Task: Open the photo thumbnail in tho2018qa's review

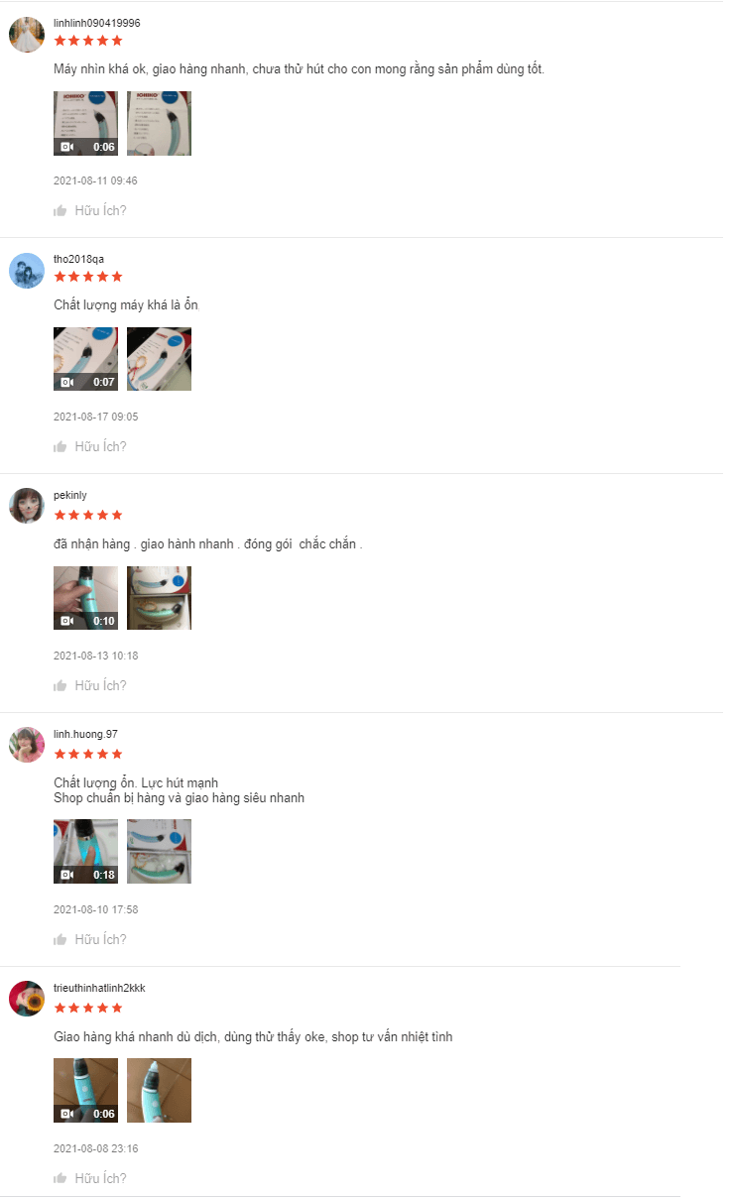Action: pyautogui.click(x=159, y=359)
